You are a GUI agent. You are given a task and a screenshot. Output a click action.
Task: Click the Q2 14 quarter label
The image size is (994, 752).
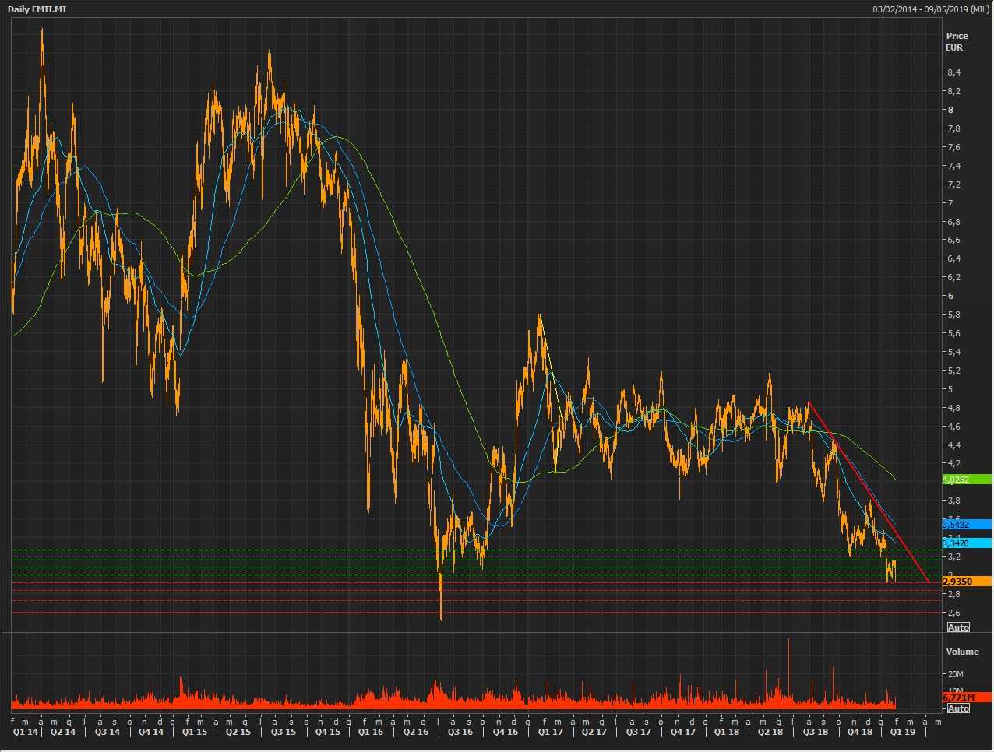click(x=63, y=732)
